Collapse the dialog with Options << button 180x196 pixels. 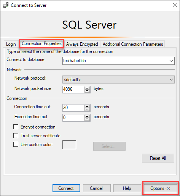point(161,188)
